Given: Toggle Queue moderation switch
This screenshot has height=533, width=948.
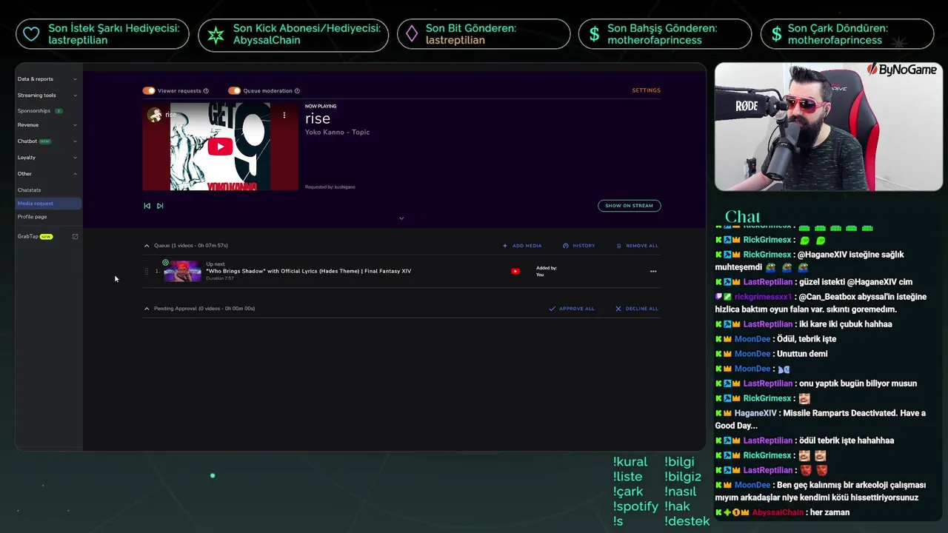Looking at the screenshot, I should (x=234, y=90).
